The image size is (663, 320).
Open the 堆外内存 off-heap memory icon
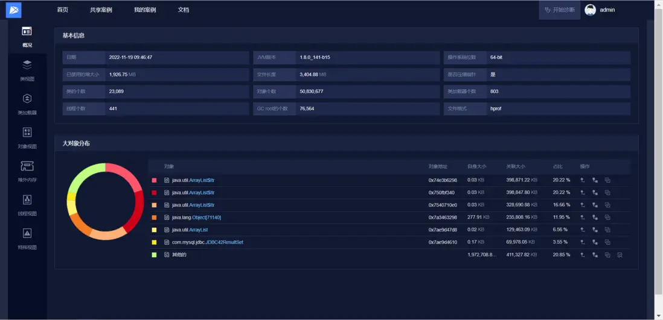pos(27,166)
